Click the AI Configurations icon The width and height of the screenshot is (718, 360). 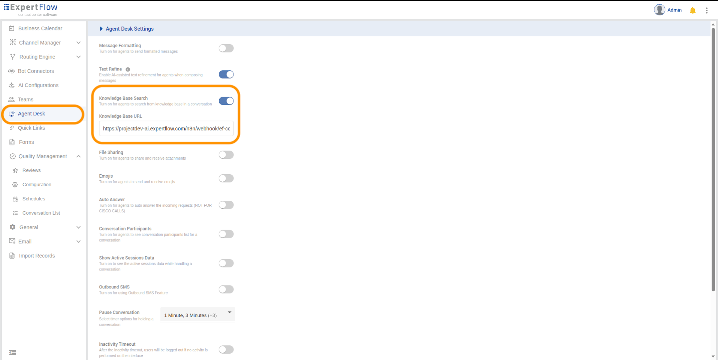(12, 85)
